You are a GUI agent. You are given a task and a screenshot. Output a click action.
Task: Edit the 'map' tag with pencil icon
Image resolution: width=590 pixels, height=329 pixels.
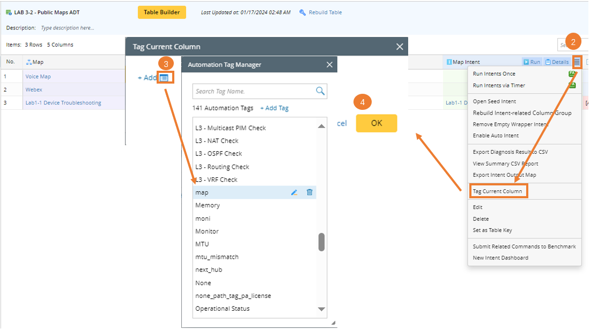[x=294, y=192]
